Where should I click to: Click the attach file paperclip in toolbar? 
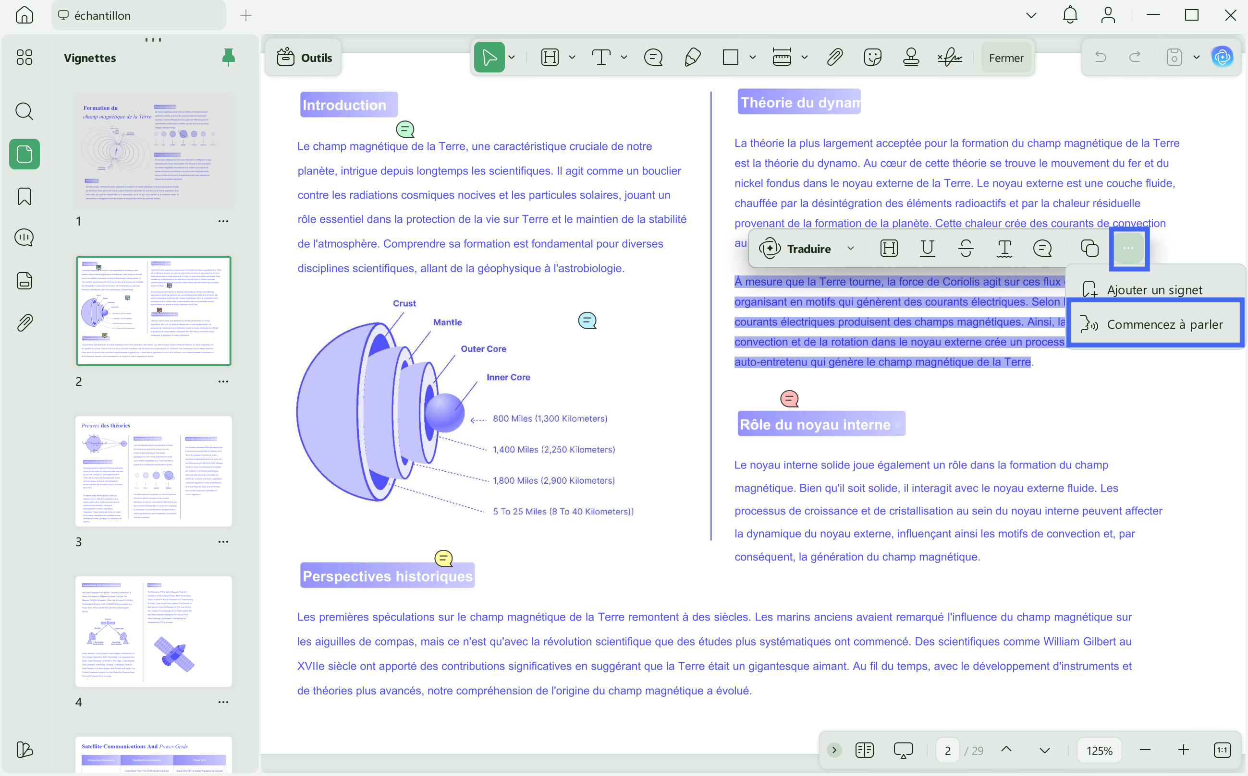click(x=834, y=58)
